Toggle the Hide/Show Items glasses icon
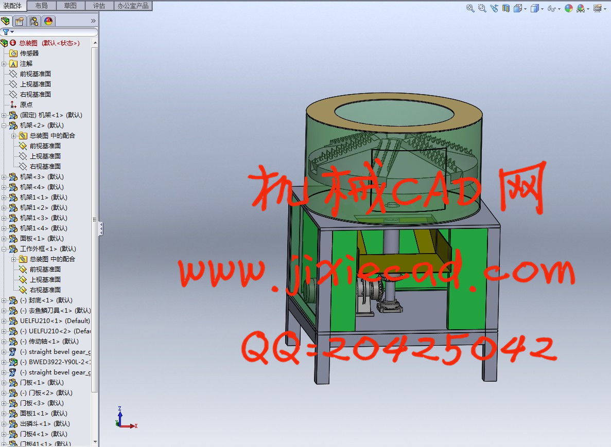This screenshot has width=611, height=447. click(551, 8)
